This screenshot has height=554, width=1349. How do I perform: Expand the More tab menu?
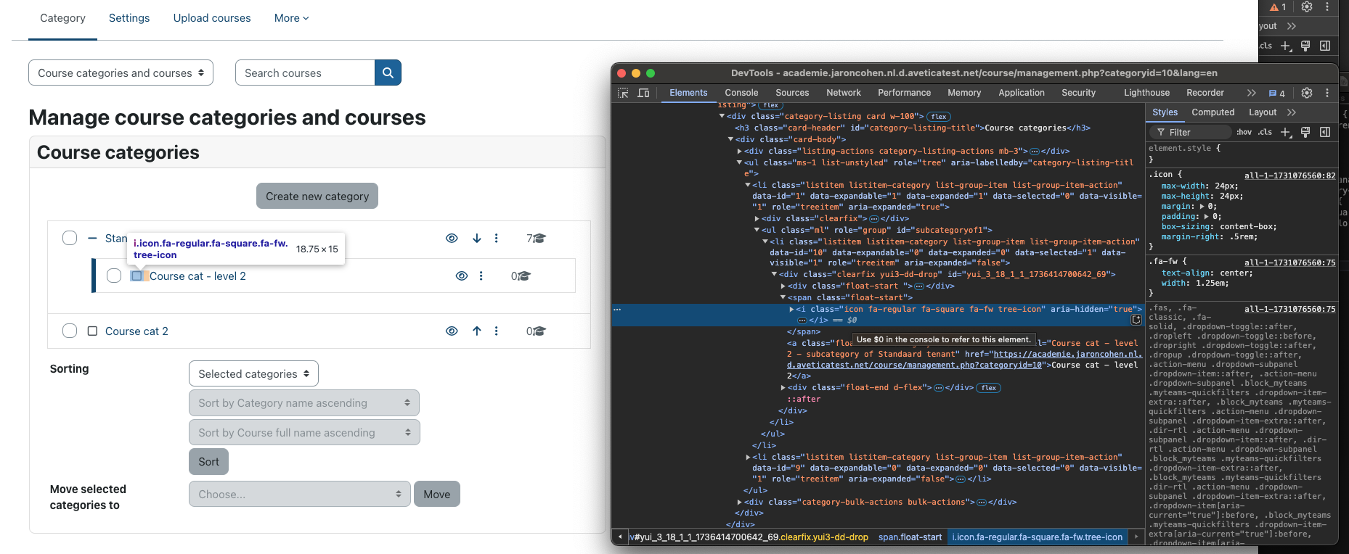pos(291,18)
